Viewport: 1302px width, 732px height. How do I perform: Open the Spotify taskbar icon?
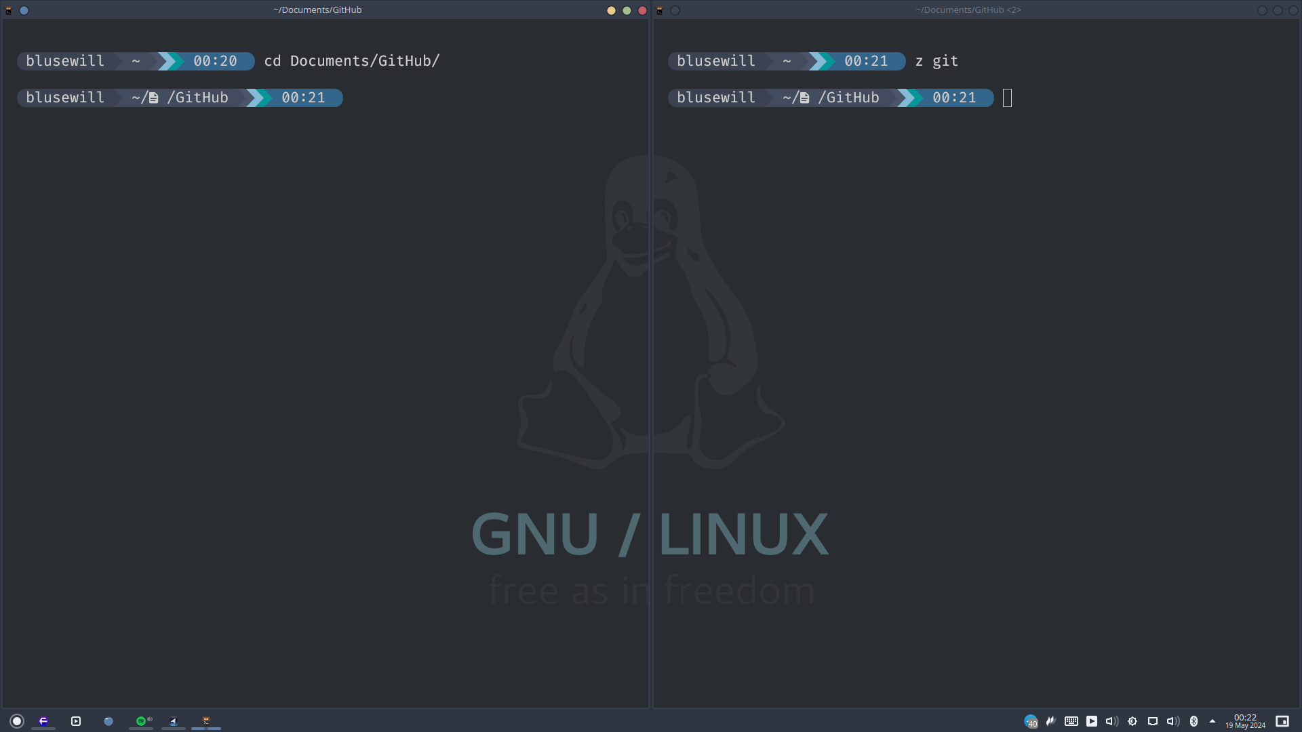pyautogui.click(x=140, y=721)
